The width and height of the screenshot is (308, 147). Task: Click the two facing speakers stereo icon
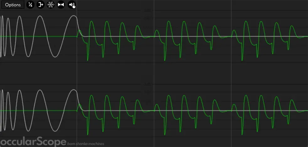click(x=61, y=5)
